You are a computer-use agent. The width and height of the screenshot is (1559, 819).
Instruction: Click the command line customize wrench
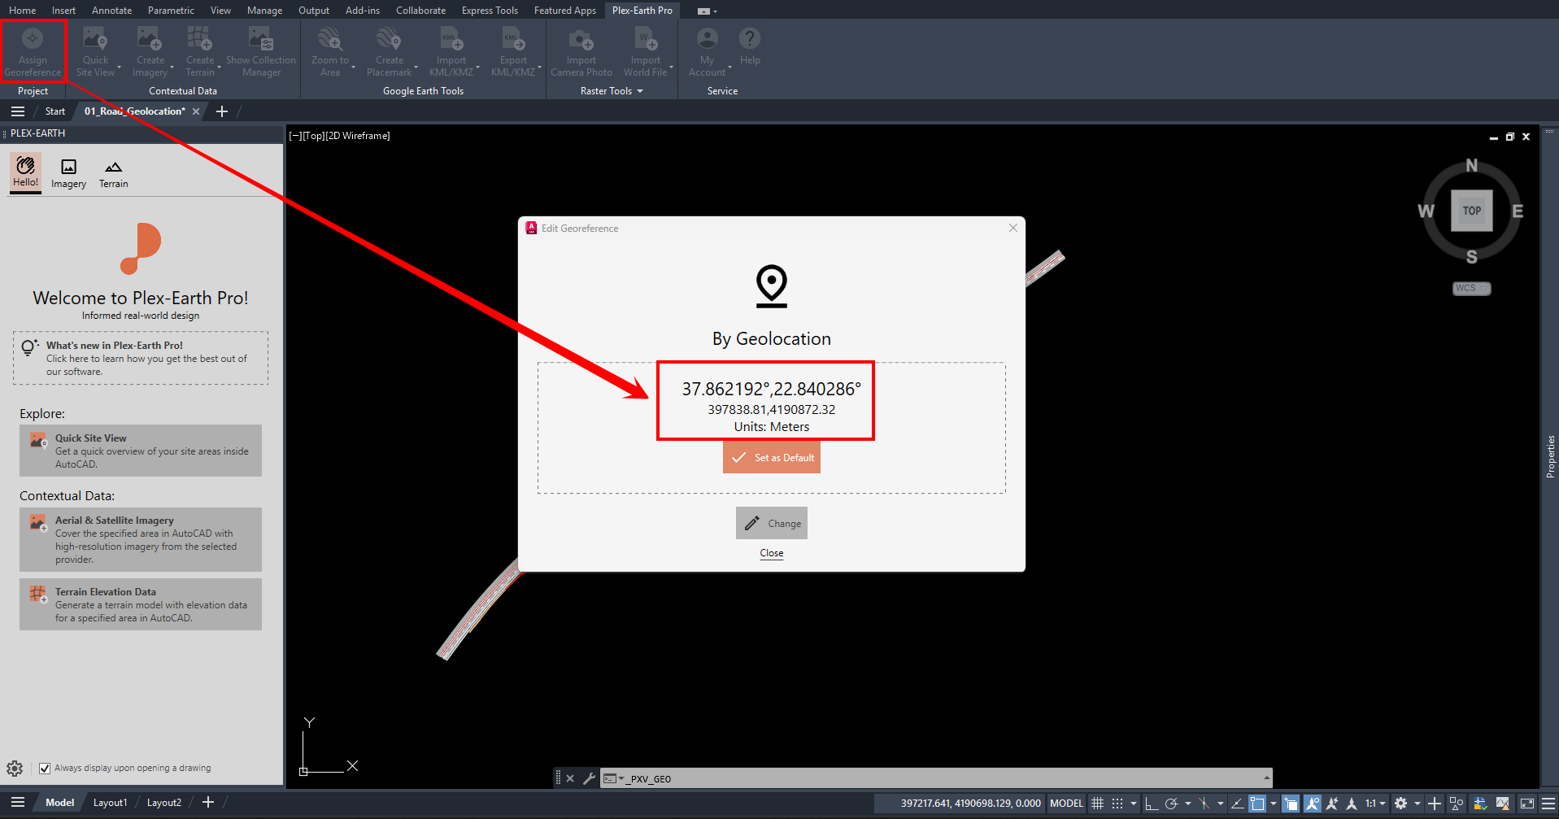[589, 778]
